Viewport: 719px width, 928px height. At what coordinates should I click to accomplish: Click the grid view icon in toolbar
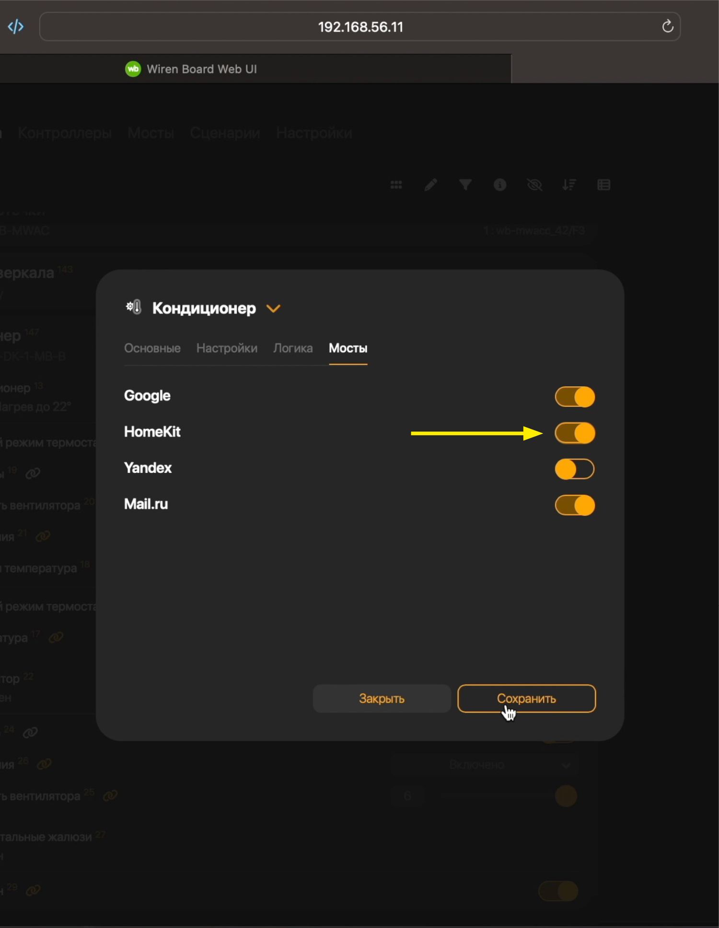(x=396, y=185)
